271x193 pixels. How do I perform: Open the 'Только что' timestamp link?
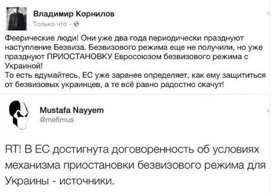[x=50, y=24]
